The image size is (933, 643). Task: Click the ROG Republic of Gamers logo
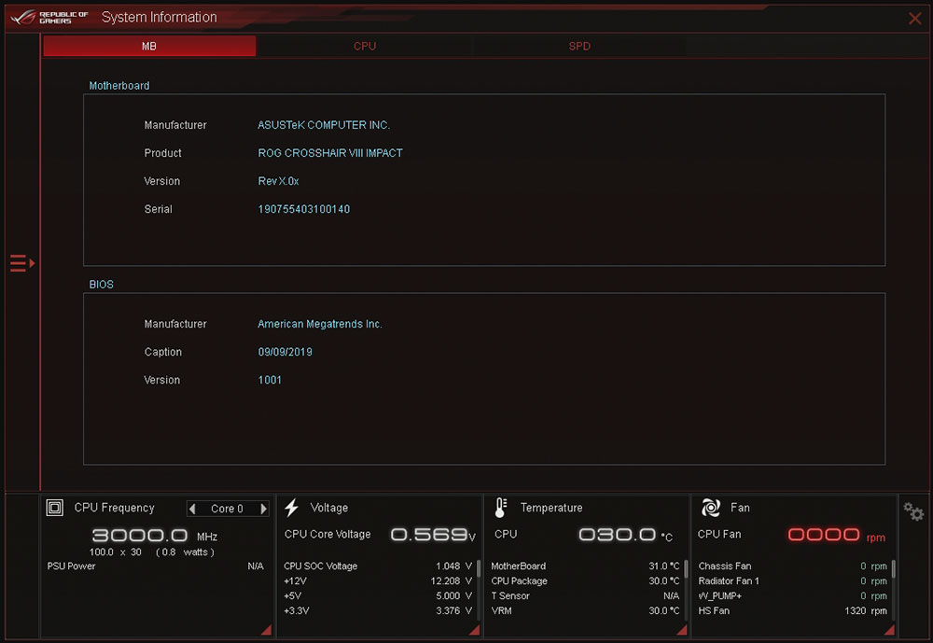pyautogui.click(x=50, y=18)
